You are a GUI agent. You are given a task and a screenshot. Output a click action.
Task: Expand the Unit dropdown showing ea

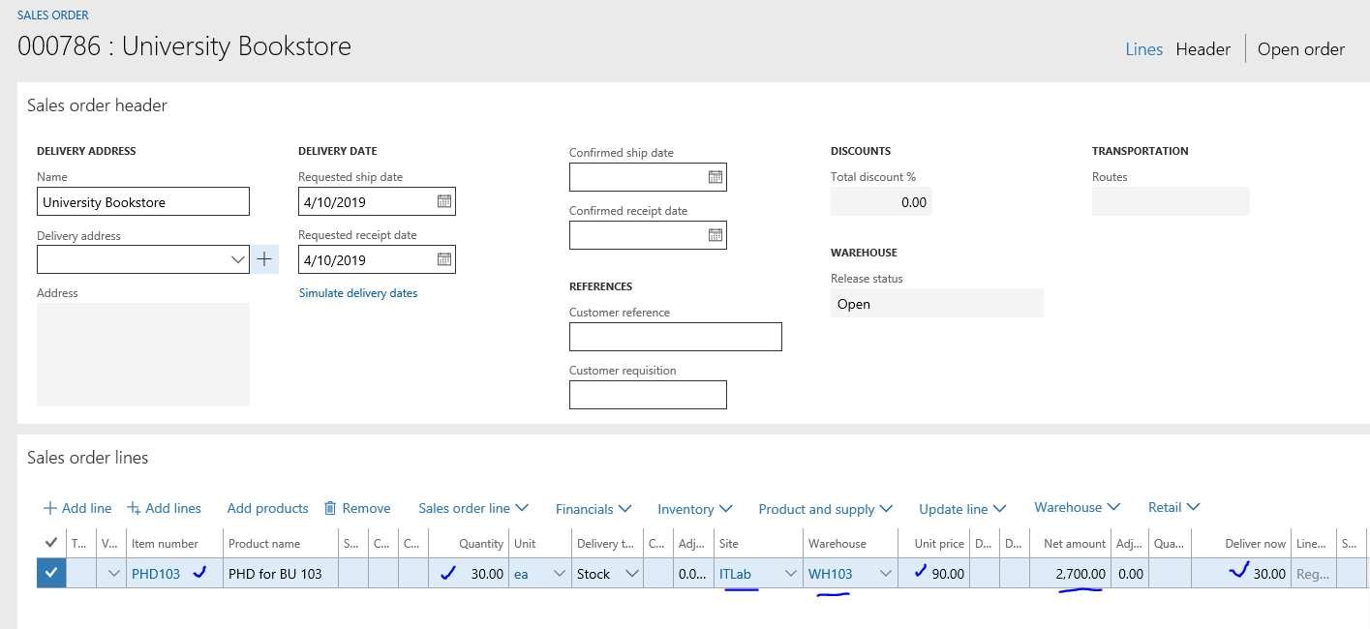tap(559, 574)
